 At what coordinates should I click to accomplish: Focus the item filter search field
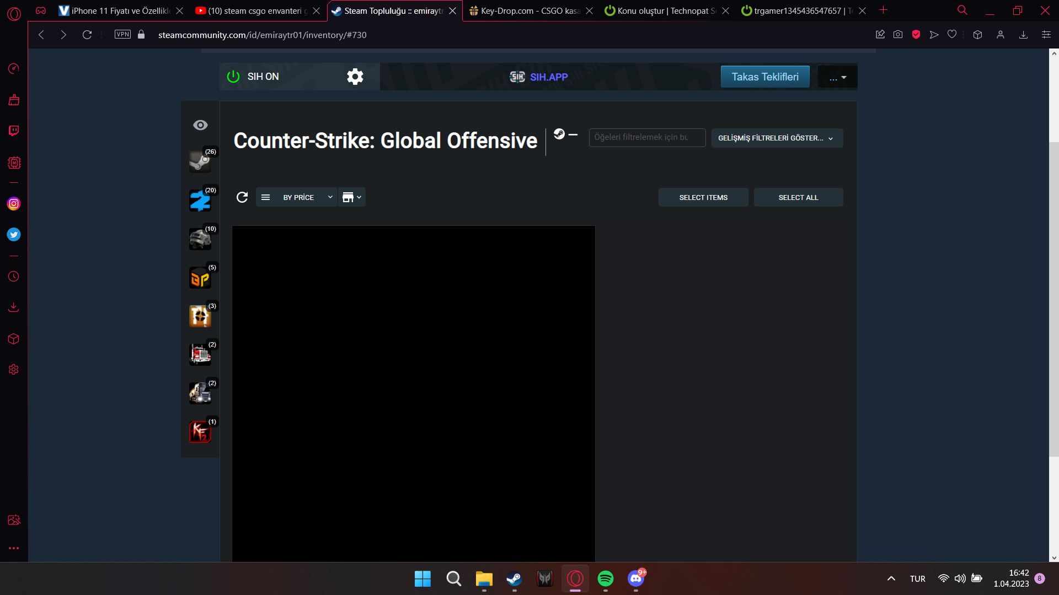coord(646,138)
